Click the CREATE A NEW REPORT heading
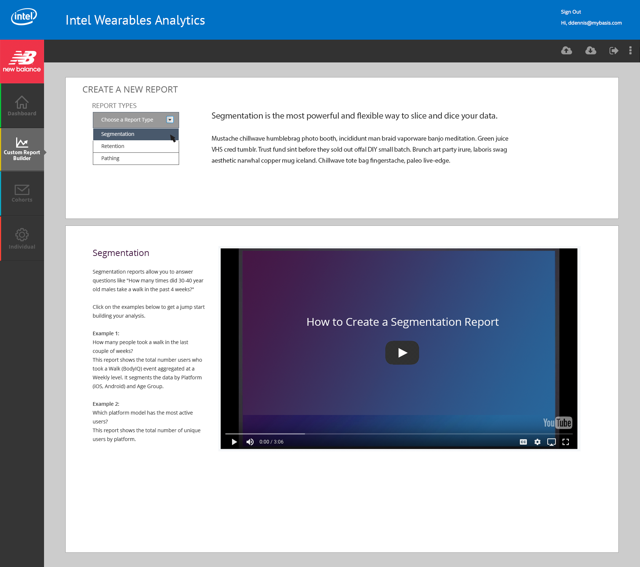The width and height of the screenshot is (640, 567). 130,90
